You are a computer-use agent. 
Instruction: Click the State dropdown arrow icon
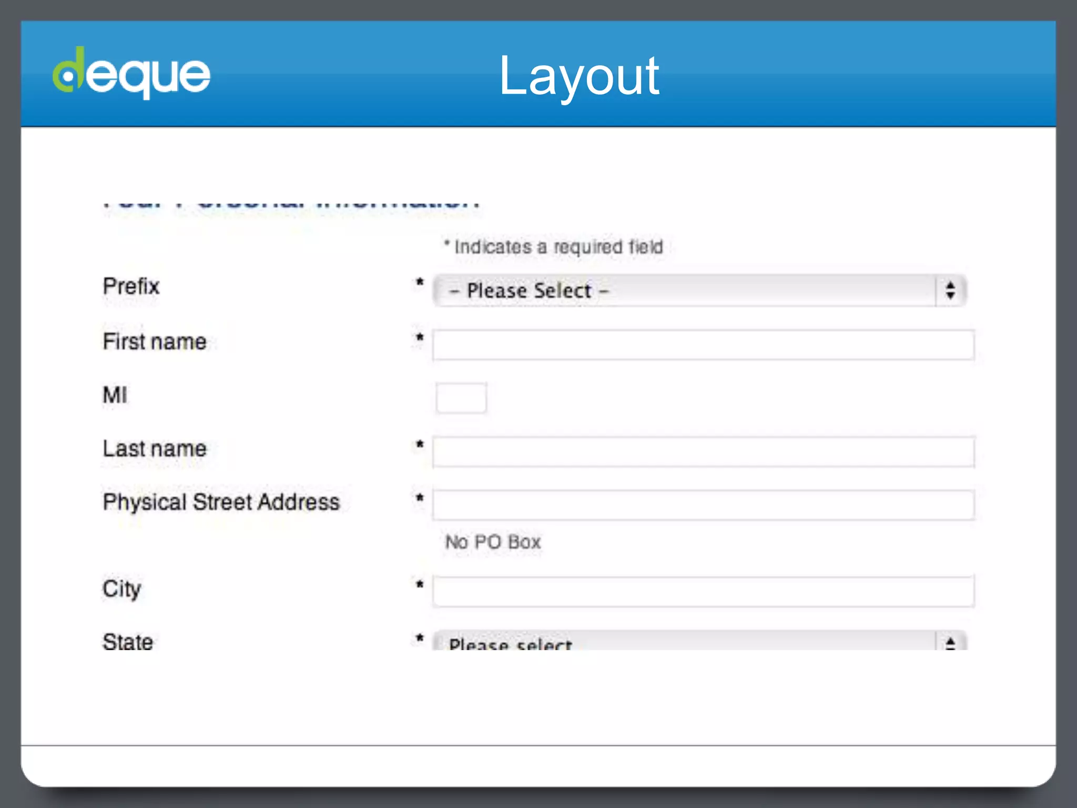tap(950, 643)
